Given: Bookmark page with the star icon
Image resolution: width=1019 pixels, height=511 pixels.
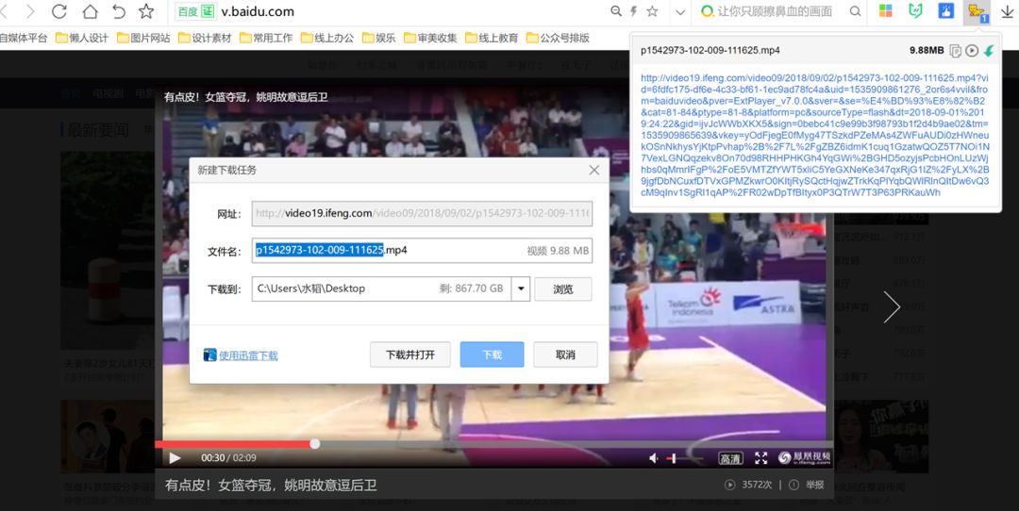Looking at the screenshot, I should pos(146,12).
